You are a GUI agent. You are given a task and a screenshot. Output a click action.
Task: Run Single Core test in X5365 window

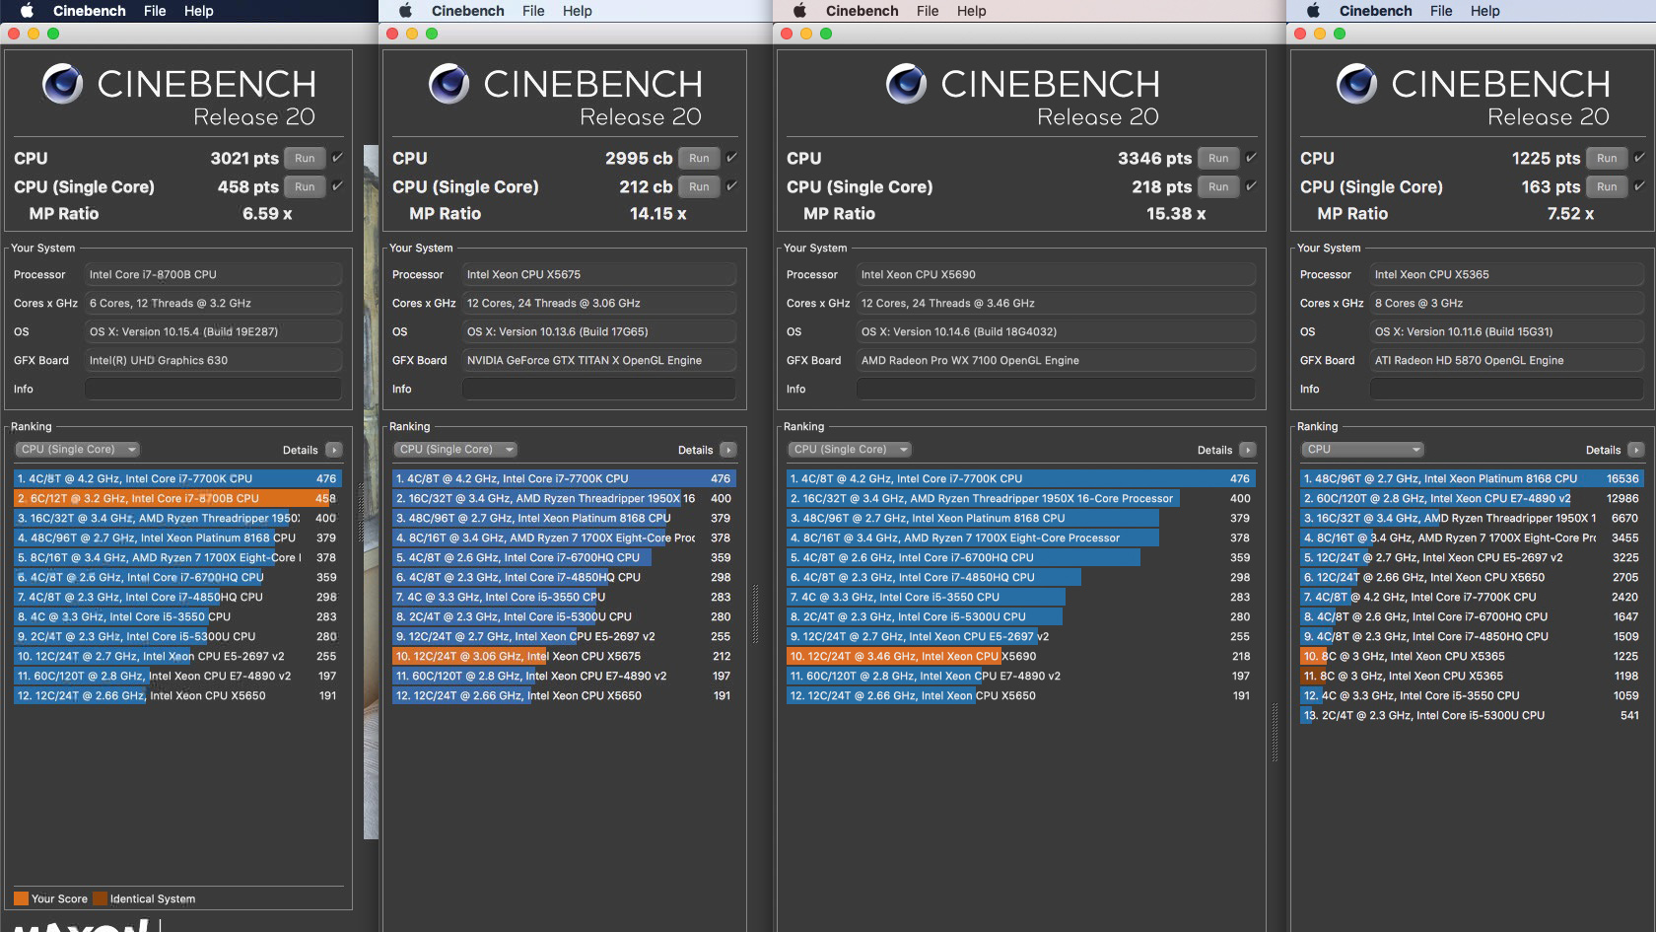pyautogui.click(x=1607, y=186)
